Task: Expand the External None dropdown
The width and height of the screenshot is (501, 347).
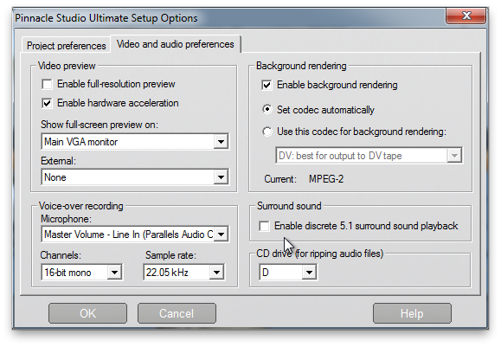Action: [x=134, y=177]
